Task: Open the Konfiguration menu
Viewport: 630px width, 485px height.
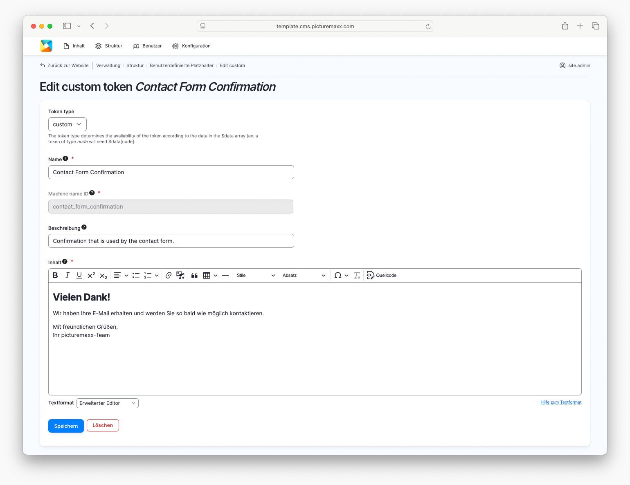Action: (191, 46)
